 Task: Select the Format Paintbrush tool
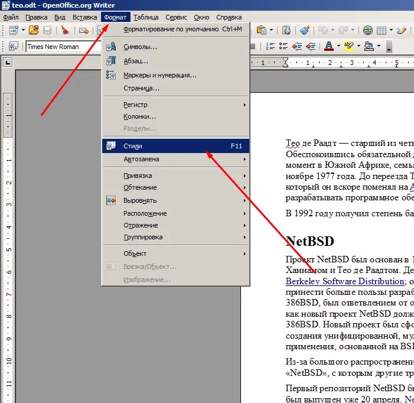coord(305,30)
